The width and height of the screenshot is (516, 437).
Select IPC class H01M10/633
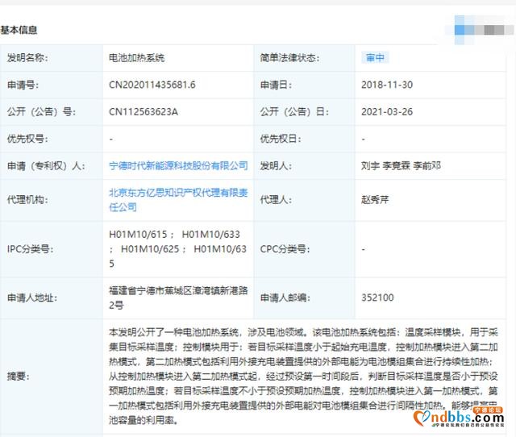(211, 235)
